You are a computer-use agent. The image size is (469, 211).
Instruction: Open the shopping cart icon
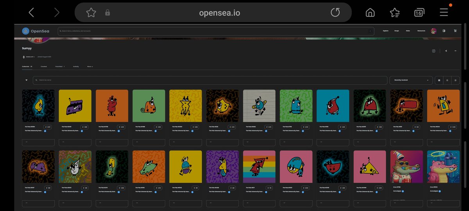(x=455, y=31)
